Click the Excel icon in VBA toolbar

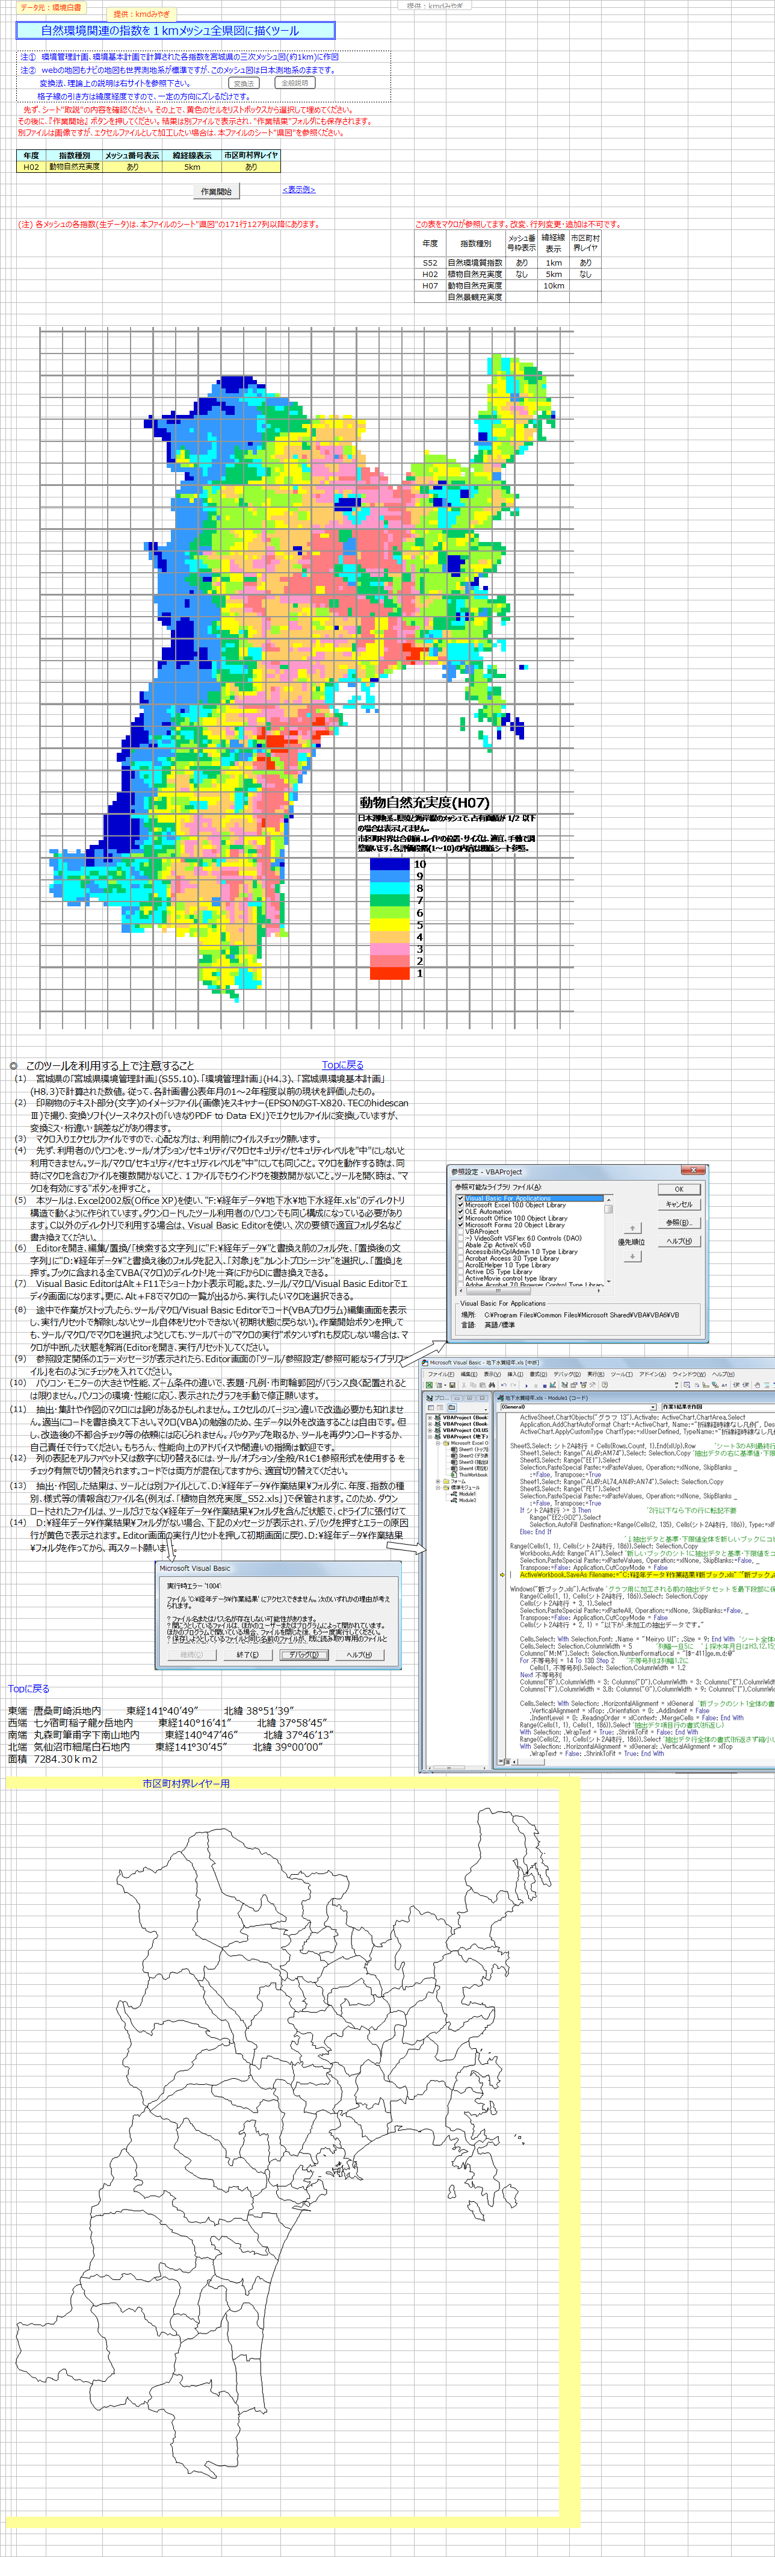click(428, 1384)
